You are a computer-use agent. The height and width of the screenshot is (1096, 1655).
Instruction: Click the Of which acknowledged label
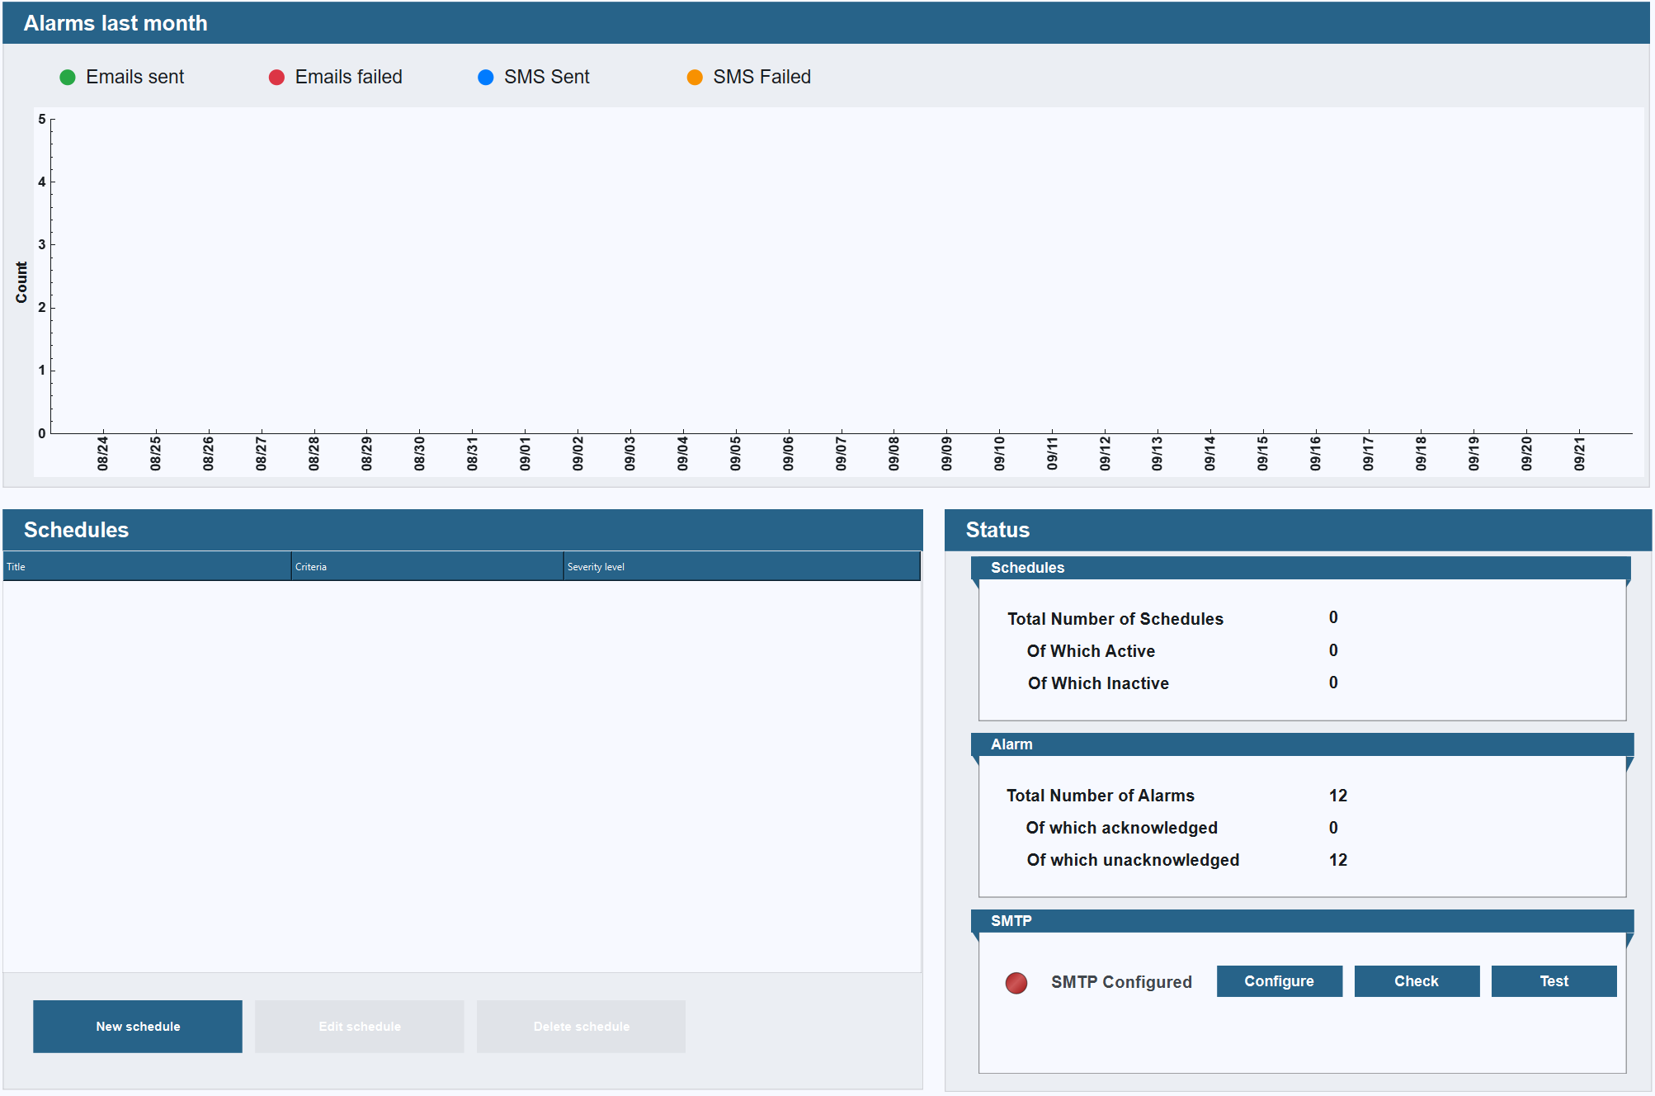coord(1121,828)
